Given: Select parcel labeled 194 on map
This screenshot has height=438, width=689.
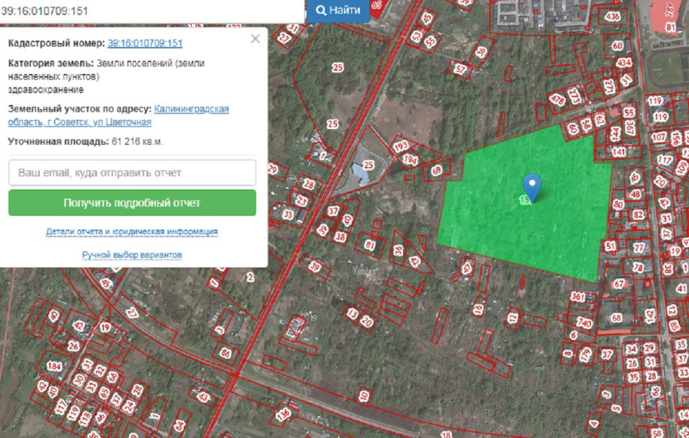Looking at the screenshot, I should (x=410, y=160).
